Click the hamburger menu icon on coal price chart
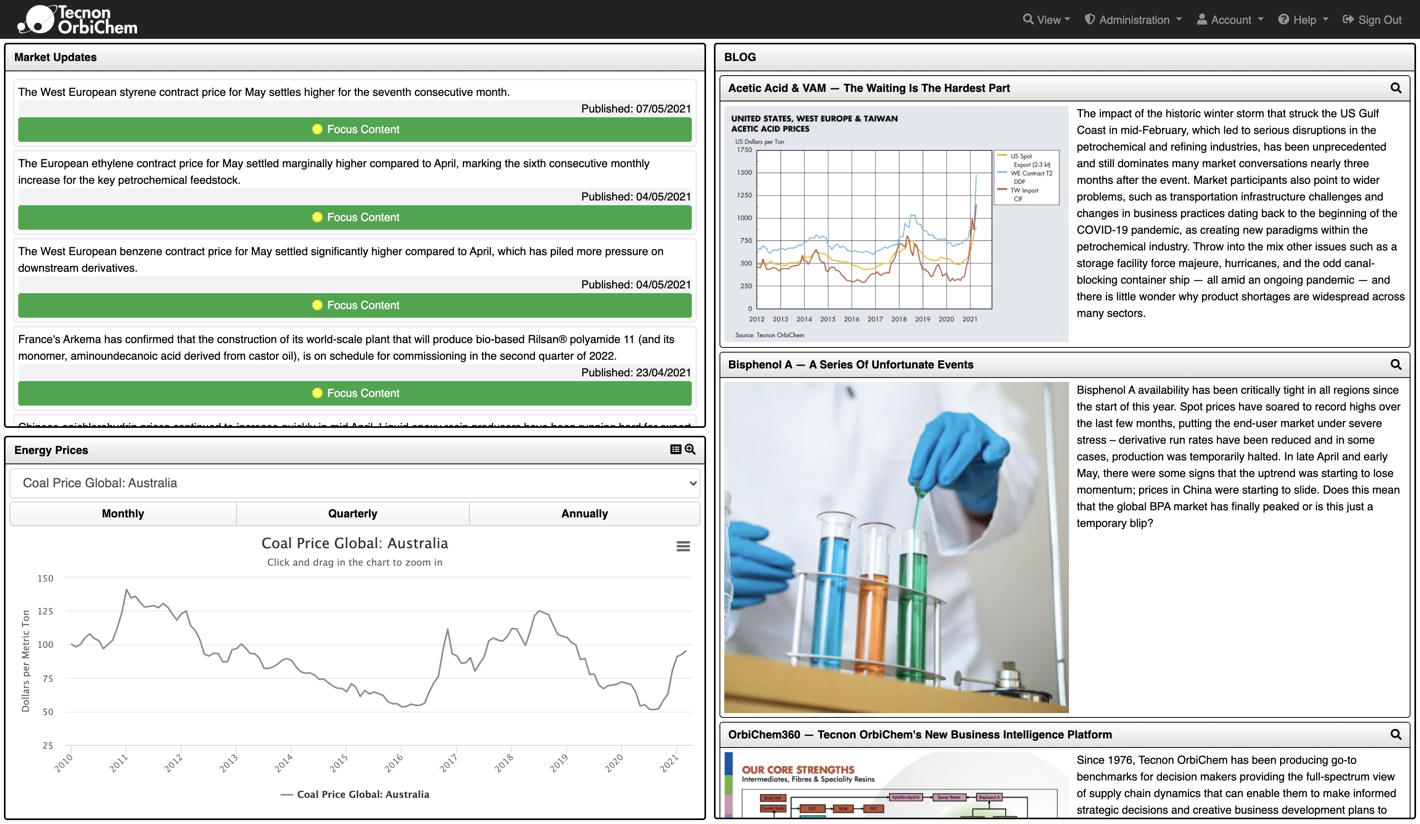 click(x=683, y=546)
